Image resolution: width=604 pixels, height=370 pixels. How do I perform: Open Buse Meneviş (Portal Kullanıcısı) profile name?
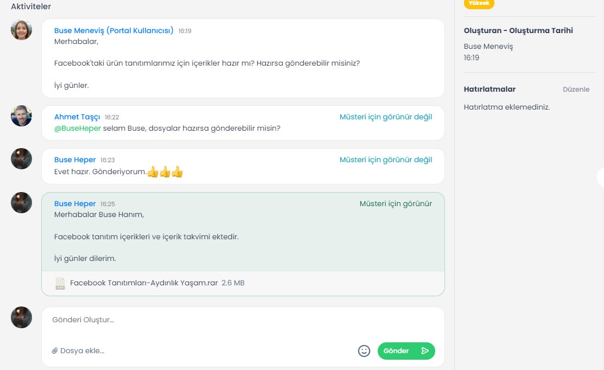(114, 30)
